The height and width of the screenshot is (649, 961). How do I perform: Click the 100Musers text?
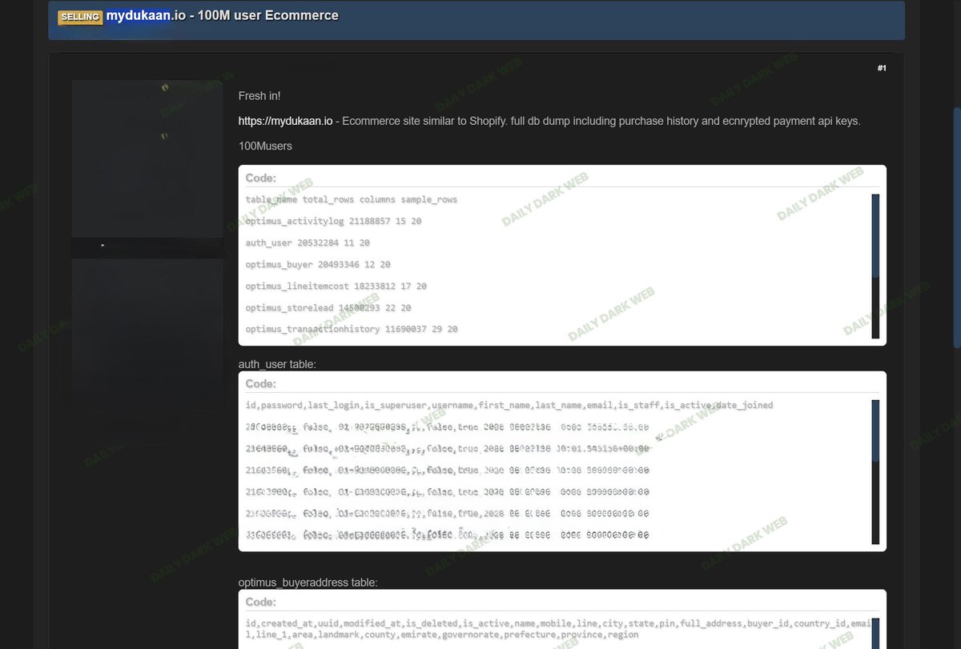tap(265, 146)
